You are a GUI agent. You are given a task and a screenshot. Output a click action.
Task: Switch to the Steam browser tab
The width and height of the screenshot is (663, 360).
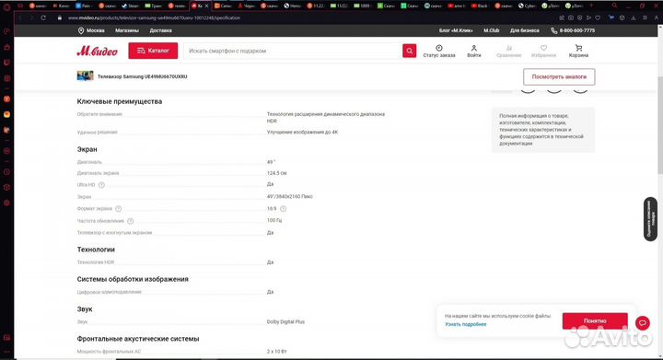click(130, 6)
